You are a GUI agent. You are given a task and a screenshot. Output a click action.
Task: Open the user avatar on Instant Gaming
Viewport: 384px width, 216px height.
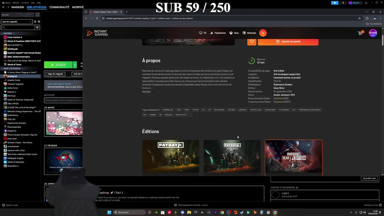373,33
